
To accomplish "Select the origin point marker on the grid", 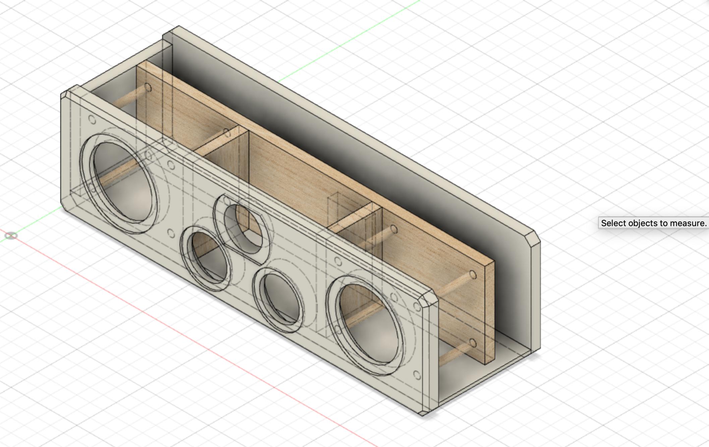I will [x=11, y=236].
